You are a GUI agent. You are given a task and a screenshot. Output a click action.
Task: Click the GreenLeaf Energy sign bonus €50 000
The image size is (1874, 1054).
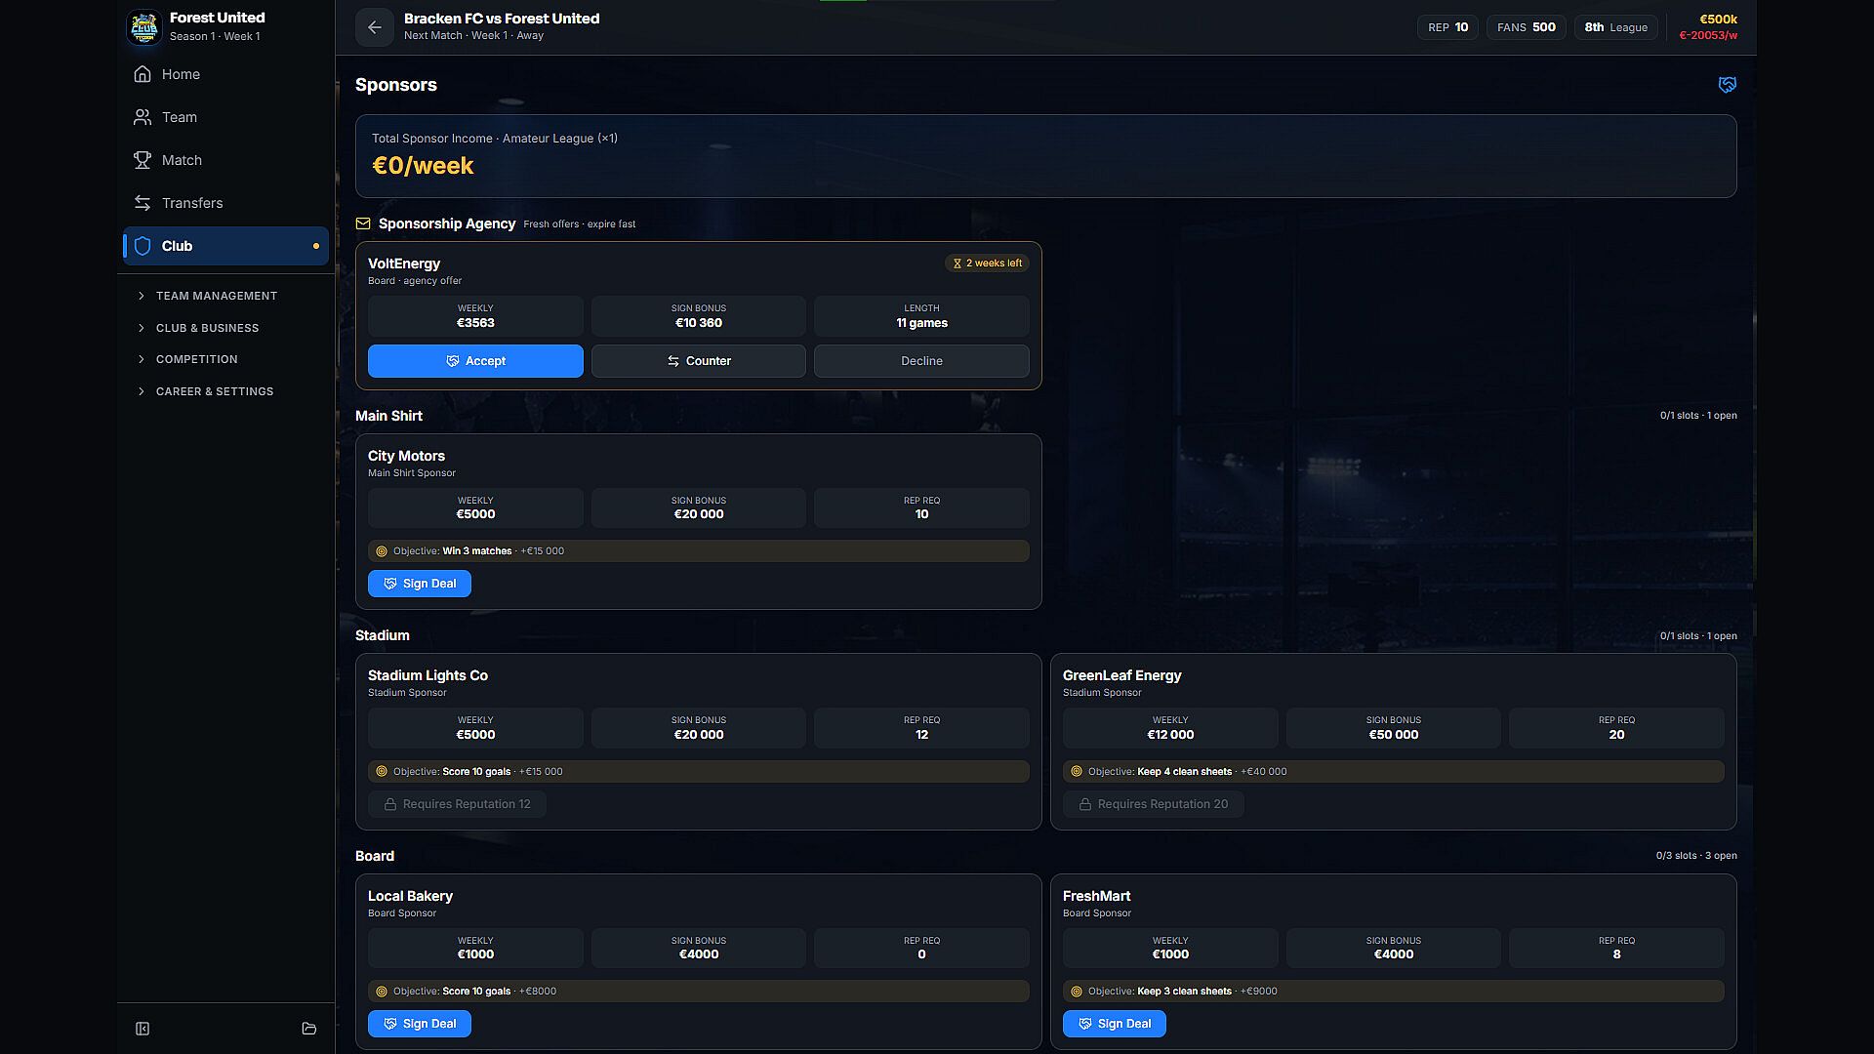pos(1394,735)
